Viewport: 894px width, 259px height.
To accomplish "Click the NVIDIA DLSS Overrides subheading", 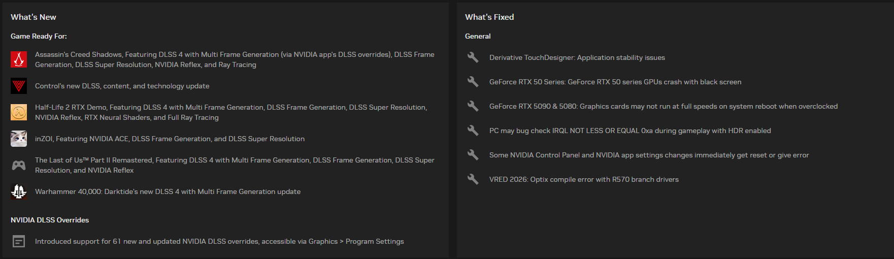I will click(x=50, y=220).
